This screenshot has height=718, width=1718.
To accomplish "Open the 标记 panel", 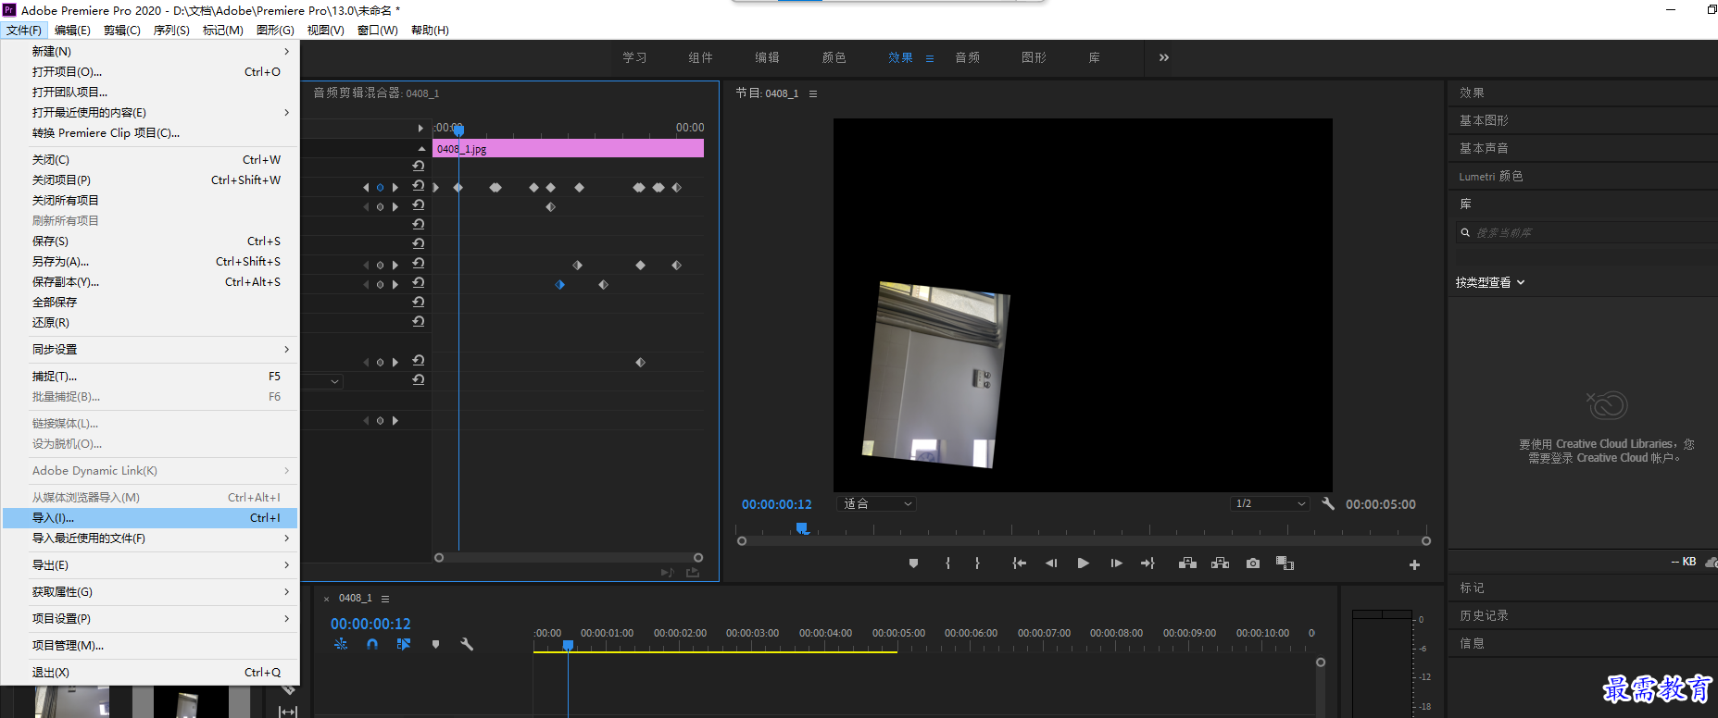I will (x=1472, y=588).
